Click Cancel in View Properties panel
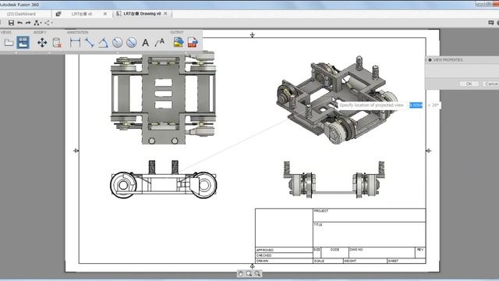Image resolution: width=499 pixels, height=281 pixels. tap(491, 84)
